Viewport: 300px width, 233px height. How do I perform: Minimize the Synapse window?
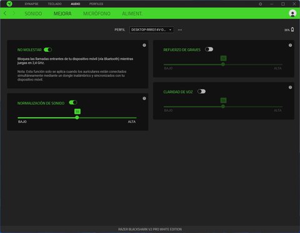point(272,4)
